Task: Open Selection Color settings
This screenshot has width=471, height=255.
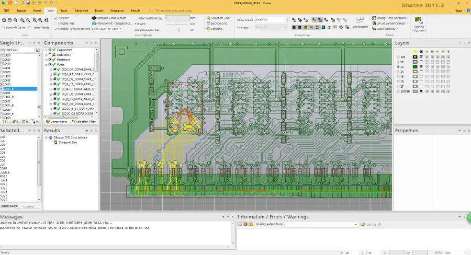Action: 219,18
